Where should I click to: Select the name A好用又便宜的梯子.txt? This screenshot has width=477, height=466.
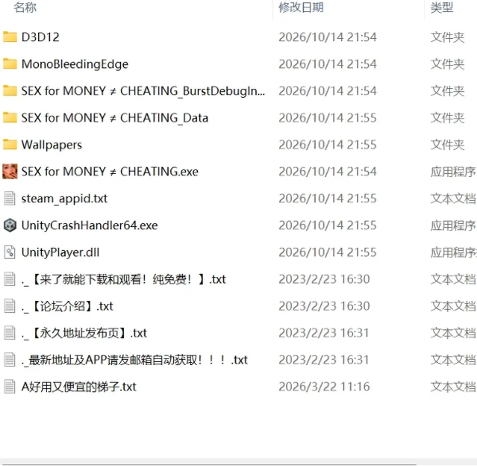(x=79, y=387)
